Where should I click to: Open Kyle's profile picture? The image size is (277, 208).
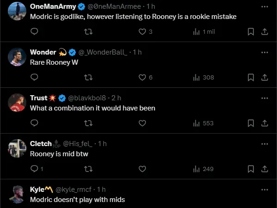click(x=17, y=194)
